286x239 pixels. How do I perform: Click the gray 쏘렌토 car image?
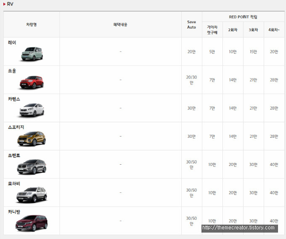click(32, 167)
